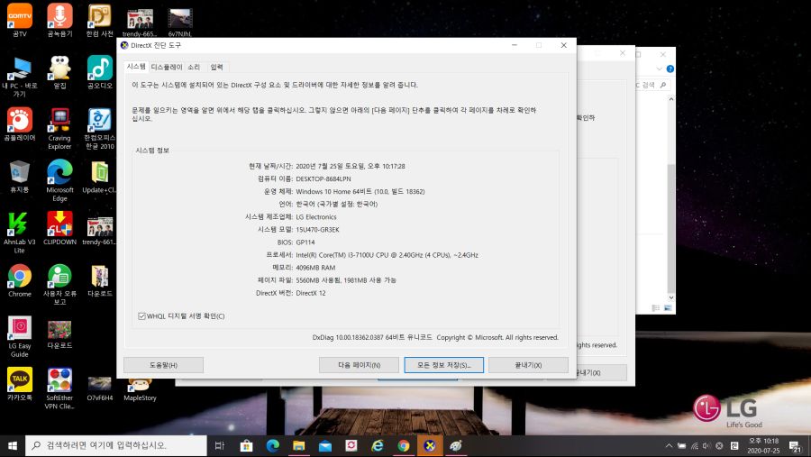The image size is (811, 457).
Task: Click the DirectX 진단 도구 title icon
Action: pyautogui.click(x=124, y=46)
